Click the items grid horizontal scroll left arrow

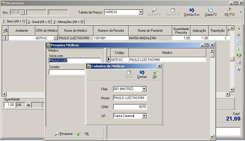click(x=4, y=94)
